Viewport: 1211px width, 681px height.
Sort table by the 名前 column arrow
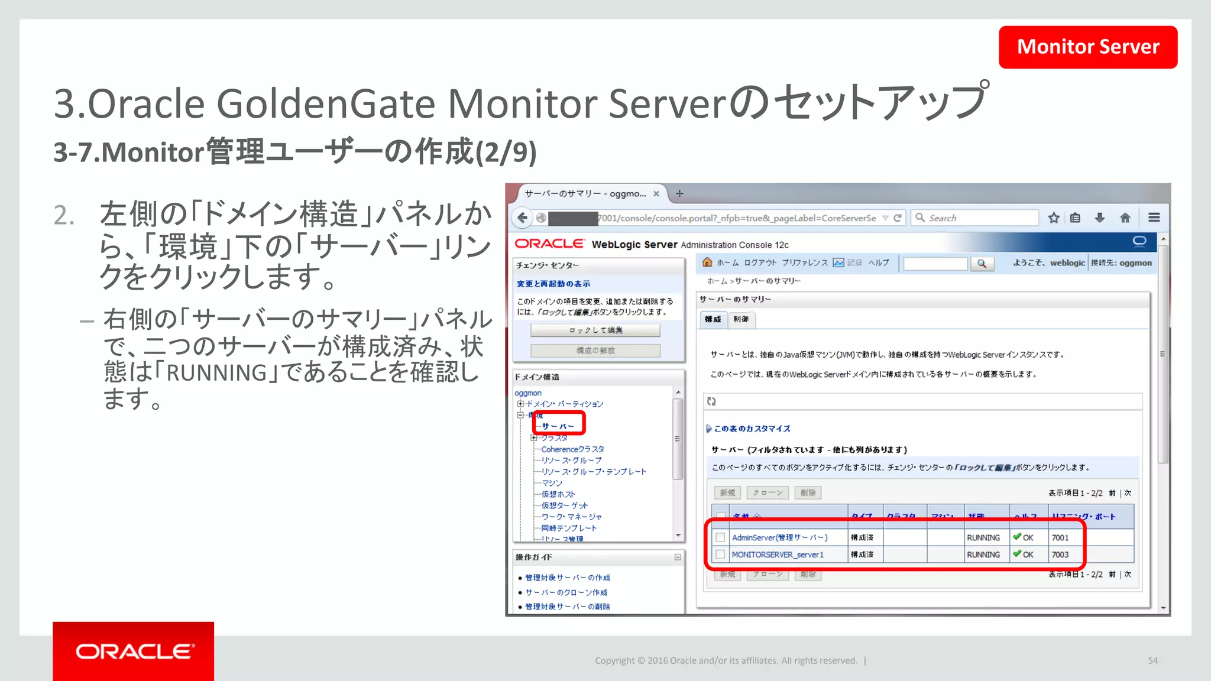pos(757,517)
